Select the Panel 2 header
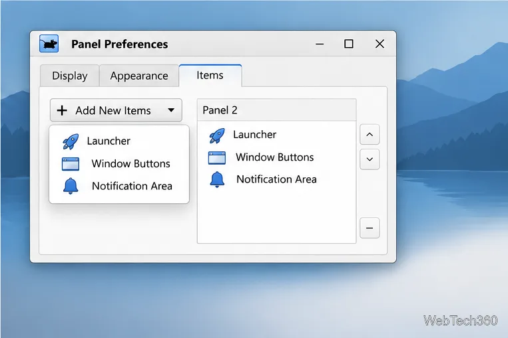Screen dimensions: 508x338 [277, 110]
